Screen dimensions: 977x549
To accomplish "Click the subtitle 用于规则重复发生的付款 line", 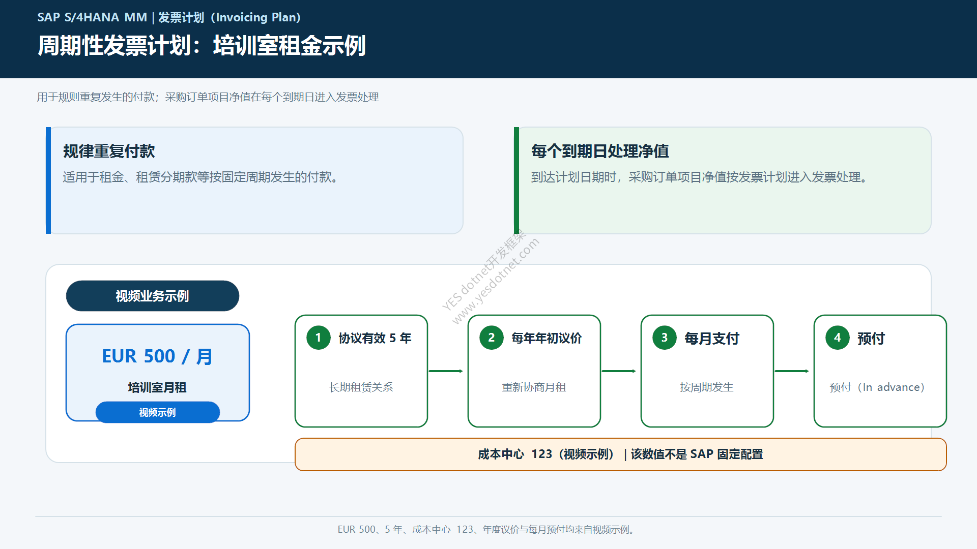I will (208, 97).
